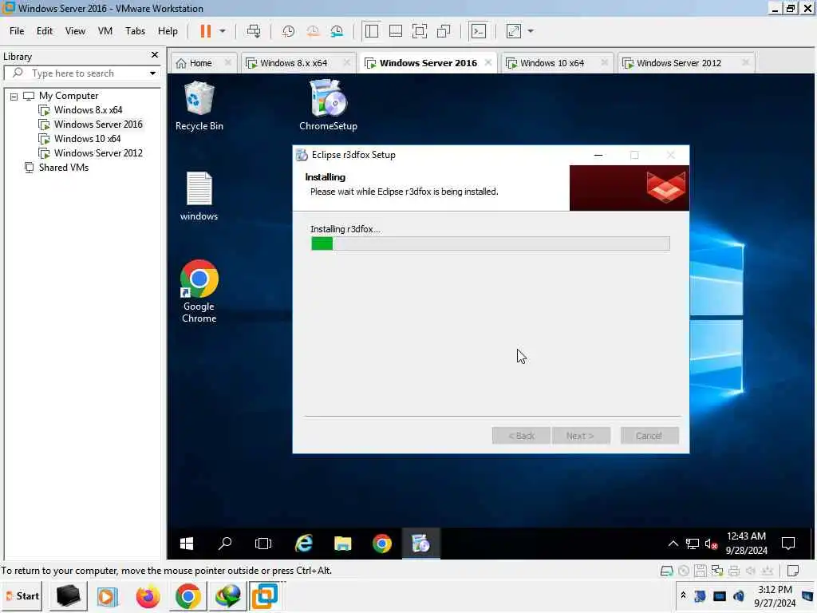Switch to the Windows Server 2012 tab
The image size is (817, 613).
tap(679, 63)
